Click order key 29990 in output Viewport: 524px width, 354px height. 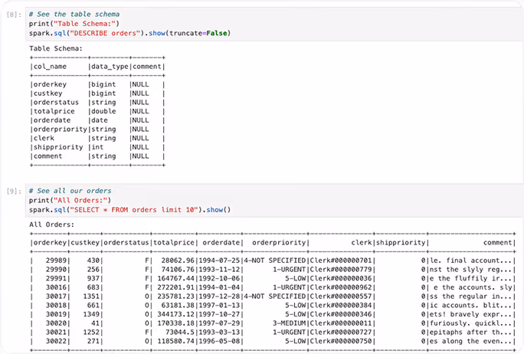point(56,270)
